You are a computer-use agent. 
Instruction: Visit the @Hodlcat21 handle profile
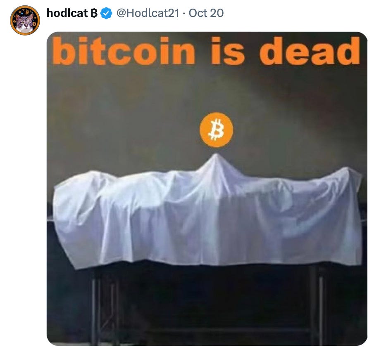pyautogui.click(x=148, y=13)
